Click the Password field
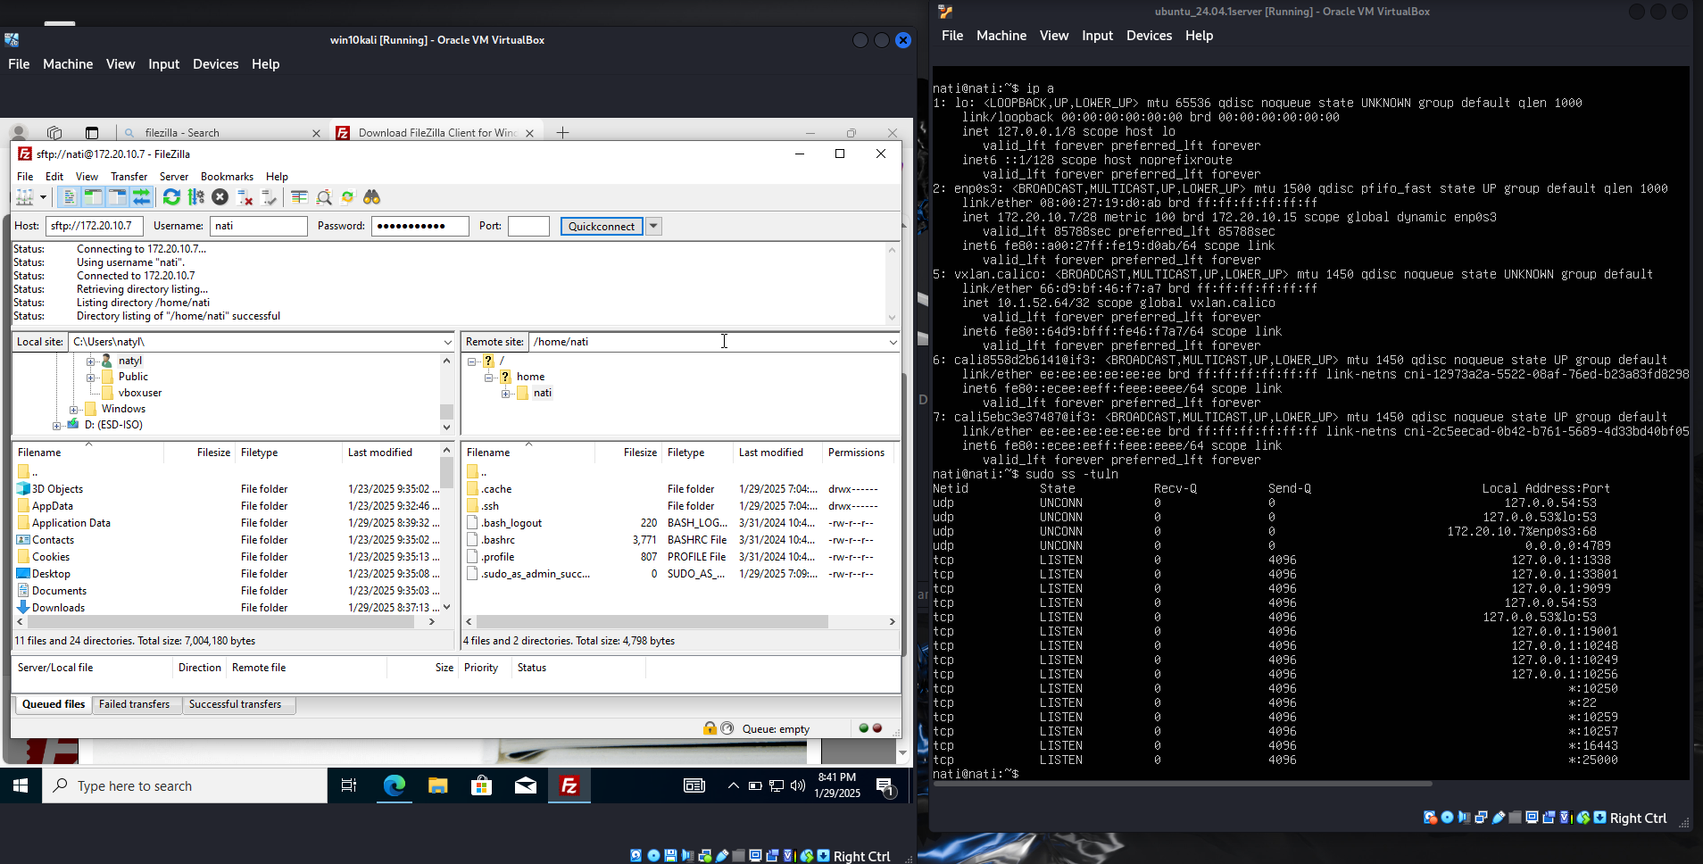Image resolution: width=1703 pixels, height=864 pixels. [420, 226]
